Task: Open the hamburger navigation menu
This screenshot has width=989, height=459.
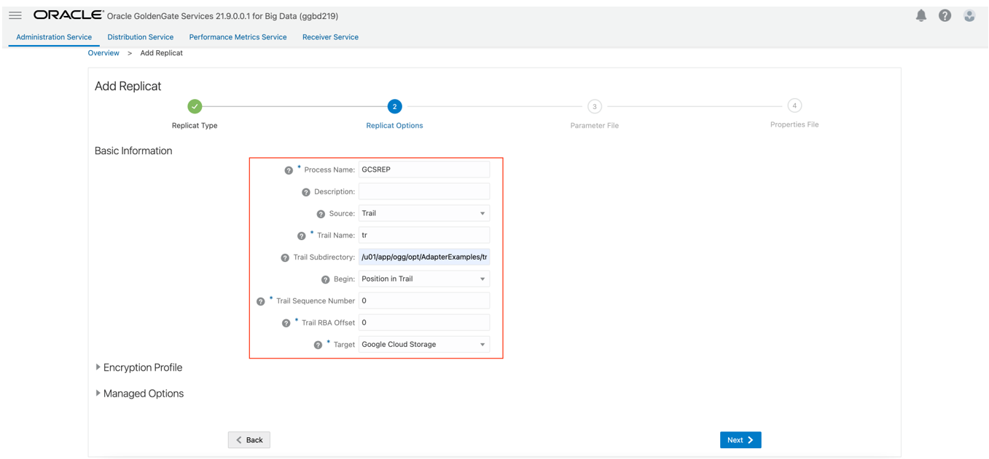Action: 15,15
